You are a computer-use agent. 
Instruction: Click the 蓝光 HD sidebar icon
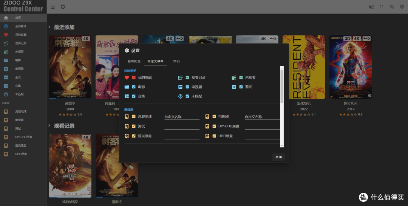click(x=6, y=77)
